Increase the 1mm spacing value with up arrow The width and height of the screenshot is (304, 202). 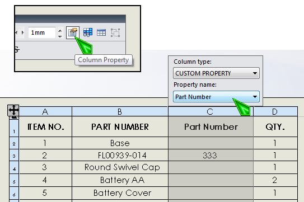tap(60, 30)
